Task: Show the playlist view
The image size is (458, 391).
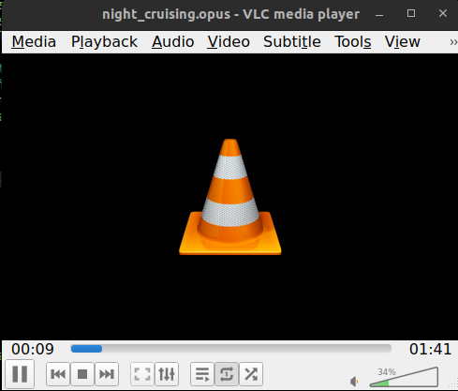Action: point(202,374)
